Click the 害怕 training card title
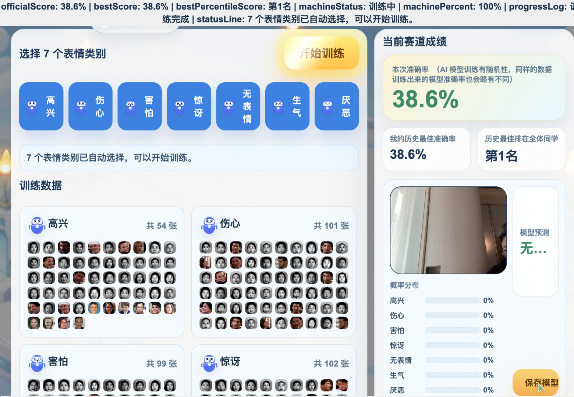The width and height of the screenshot is (574, 397). [58, 361]
